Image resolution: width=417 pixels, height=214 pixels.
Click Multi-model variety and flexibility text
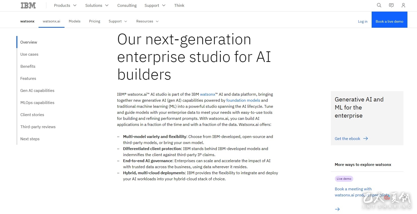(155, 136)
